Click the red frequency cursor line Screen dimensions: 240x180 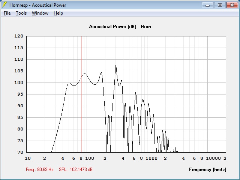[81, 94]
